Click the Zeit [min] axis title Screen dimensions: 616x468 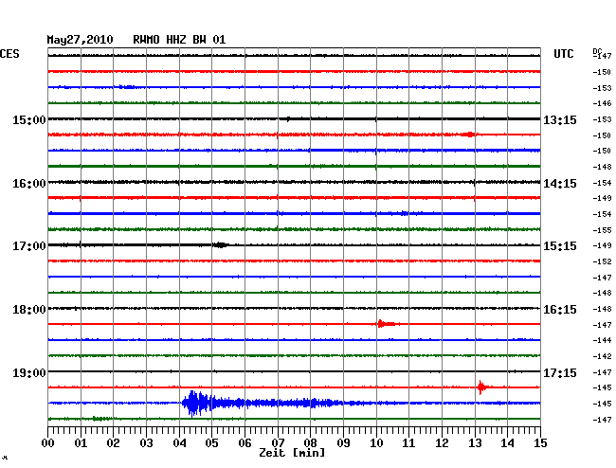[x=292, y=453]
